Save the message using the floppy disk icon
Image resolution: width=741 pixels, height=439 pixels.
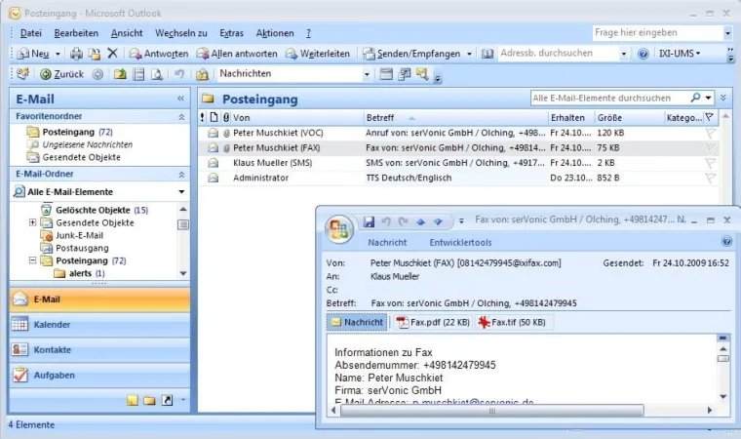point(369,221)
